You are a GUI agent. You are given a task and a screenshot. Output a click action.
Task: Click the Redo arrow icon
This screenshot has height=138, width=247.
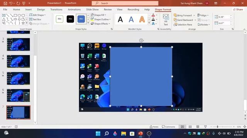click(x=18, y=3)
